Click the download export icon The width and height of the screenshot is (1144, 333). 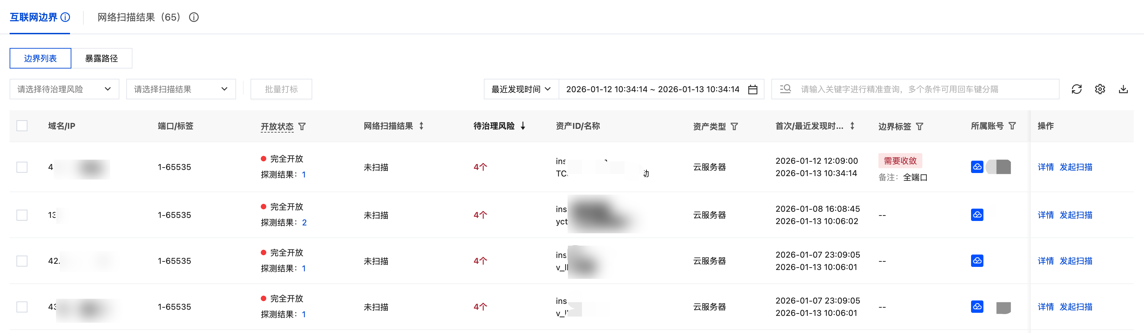pos(1123,89)
